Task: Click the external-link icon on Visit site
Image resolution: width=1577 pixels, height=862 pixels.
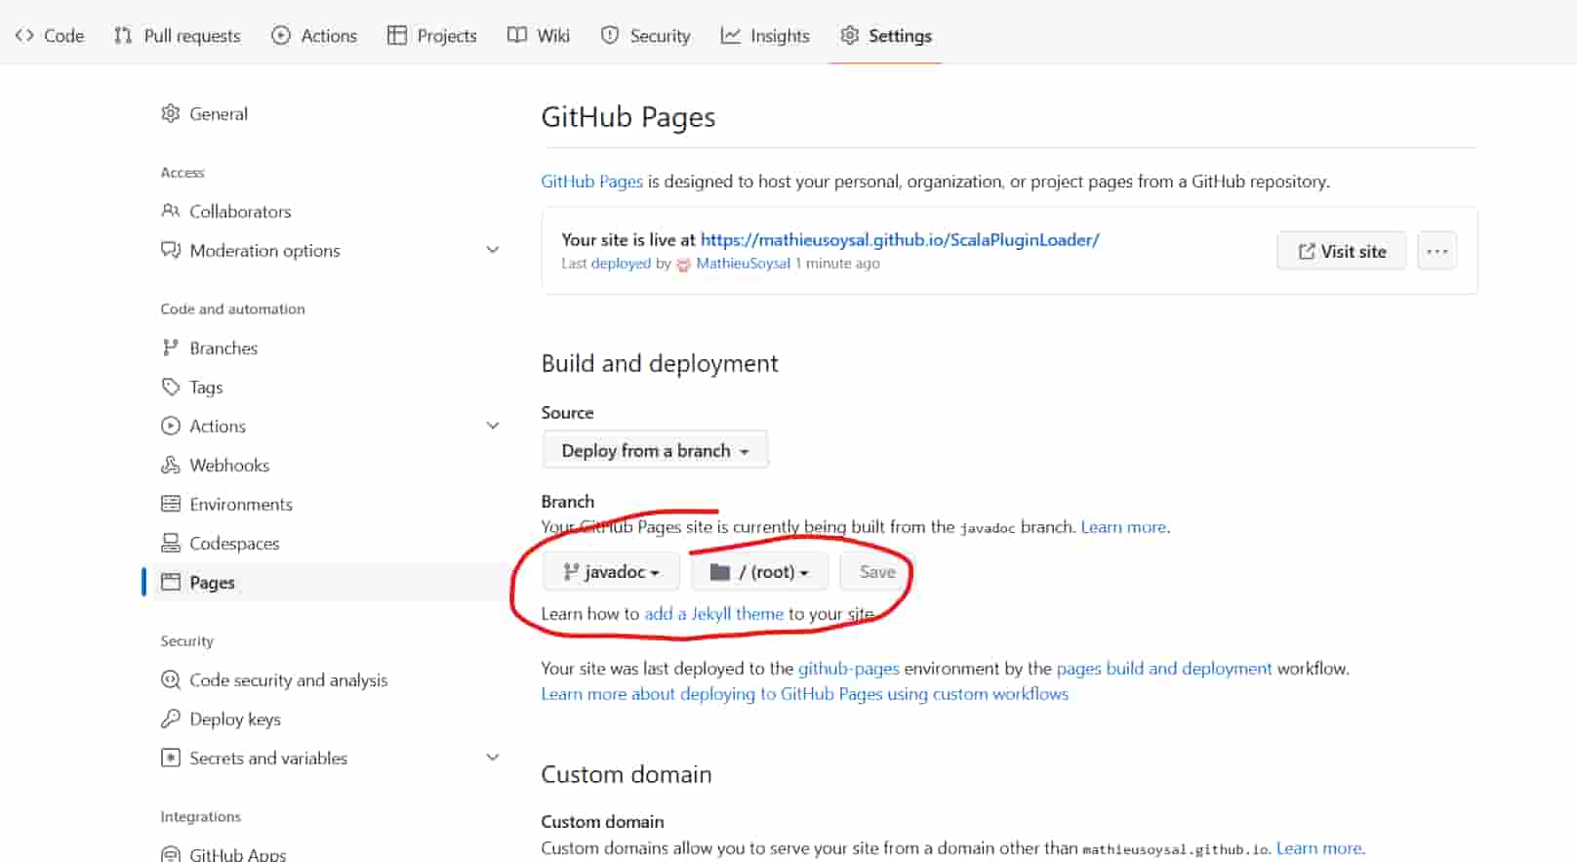Action: pyautogui.click(x=1307, y=252)
